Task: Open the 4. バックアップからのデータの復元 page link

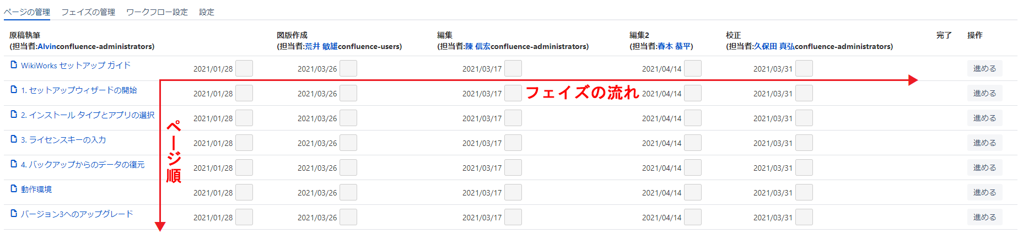Action: 83,165
